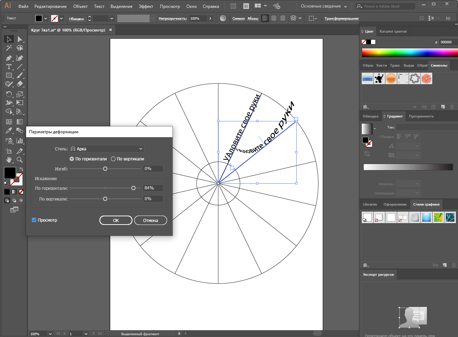
Task: Click the Изгиб slider handle
Action: [105, 169]
